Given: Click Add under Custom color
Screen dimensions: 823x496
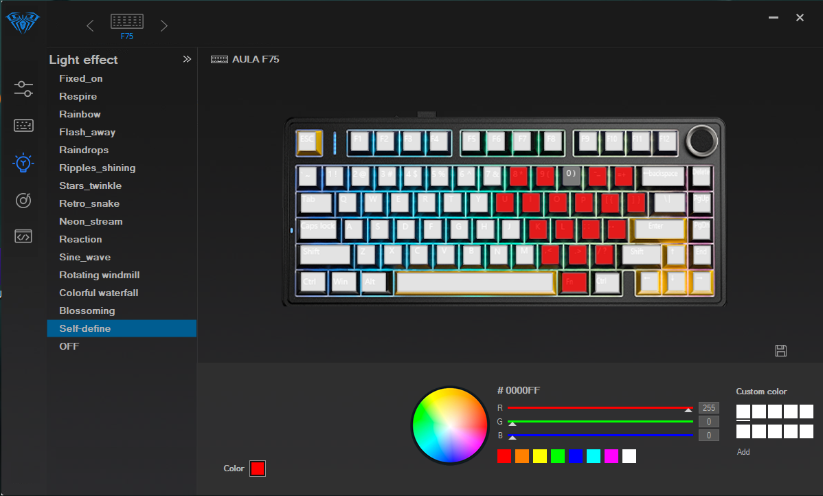Looking at the screenshot, I should point(743,452).
